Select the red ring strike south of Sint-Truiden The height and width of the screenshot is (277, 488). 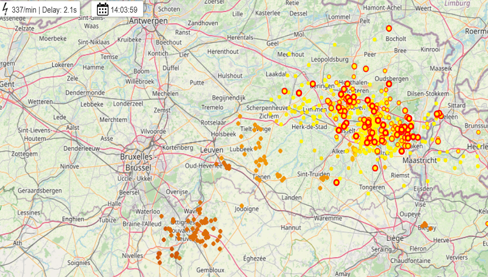point(336,182)
